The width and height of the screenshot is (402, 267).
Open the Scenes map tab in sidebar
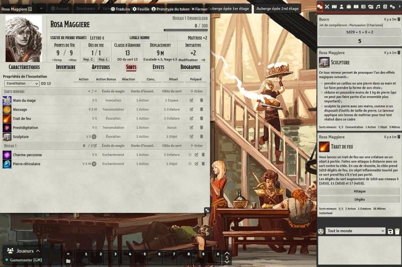[x=334, y=7]
